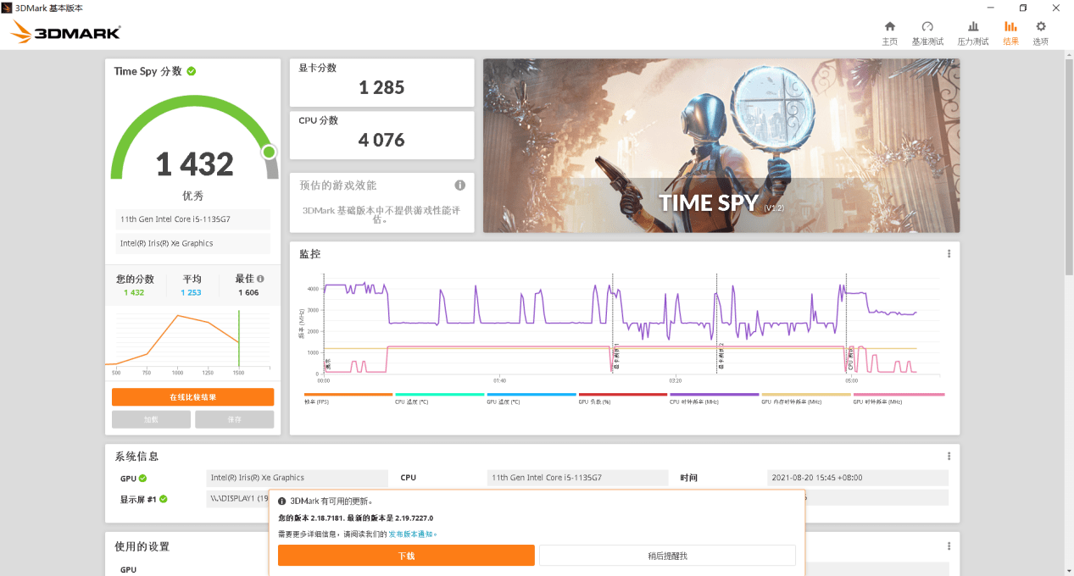Click the 时间 value 2021-08-20 15:45 +08:00
The height and width of the screenshot is (576, 1074).
857,478
